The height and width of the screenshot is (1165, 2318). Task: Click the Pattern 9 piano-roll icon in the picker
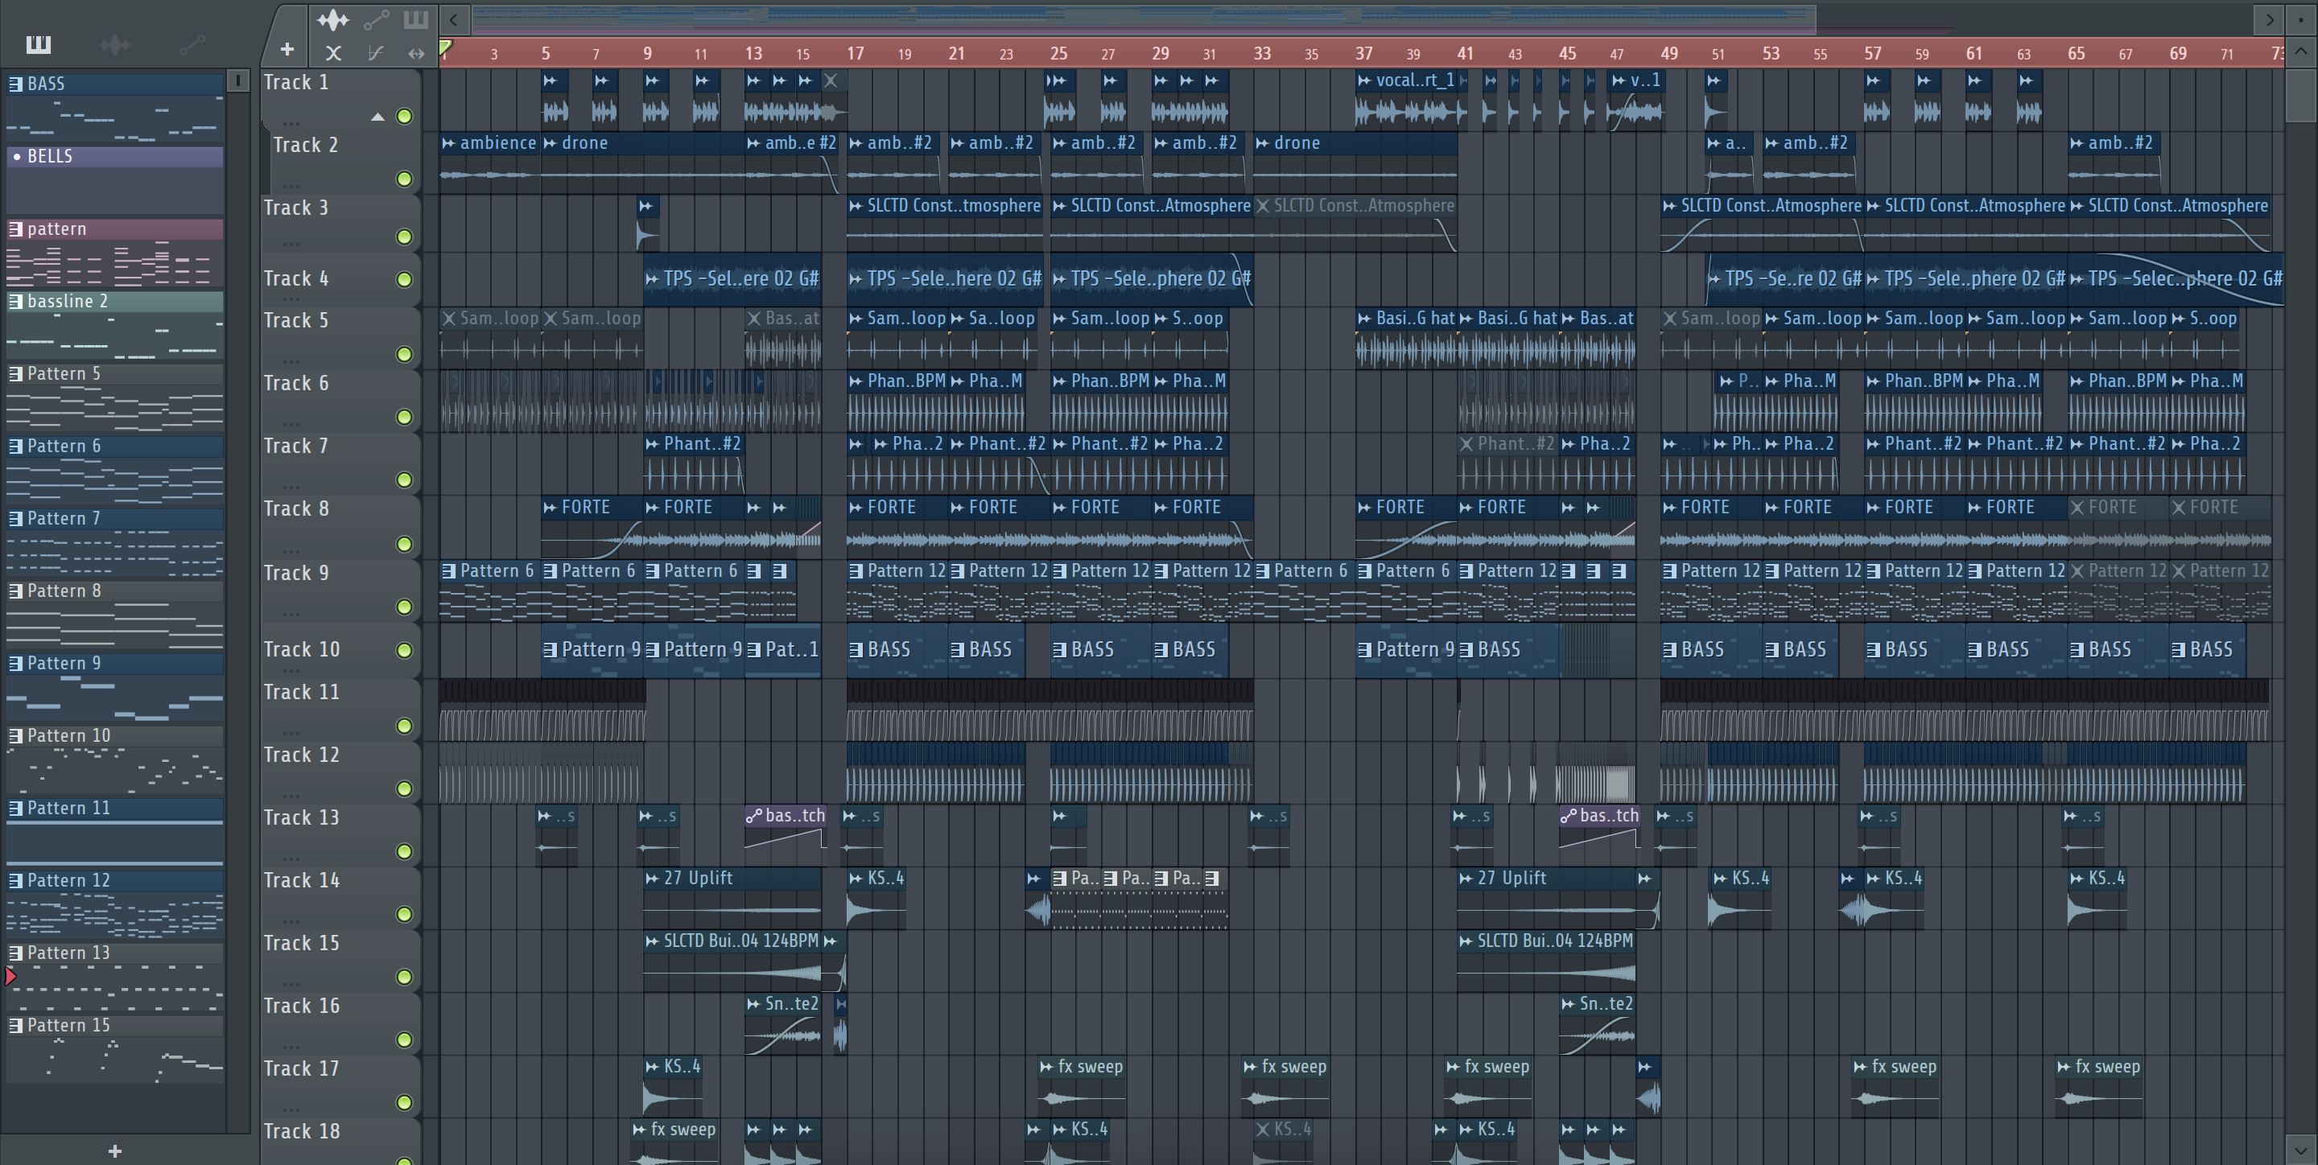[x=15, y=664]
